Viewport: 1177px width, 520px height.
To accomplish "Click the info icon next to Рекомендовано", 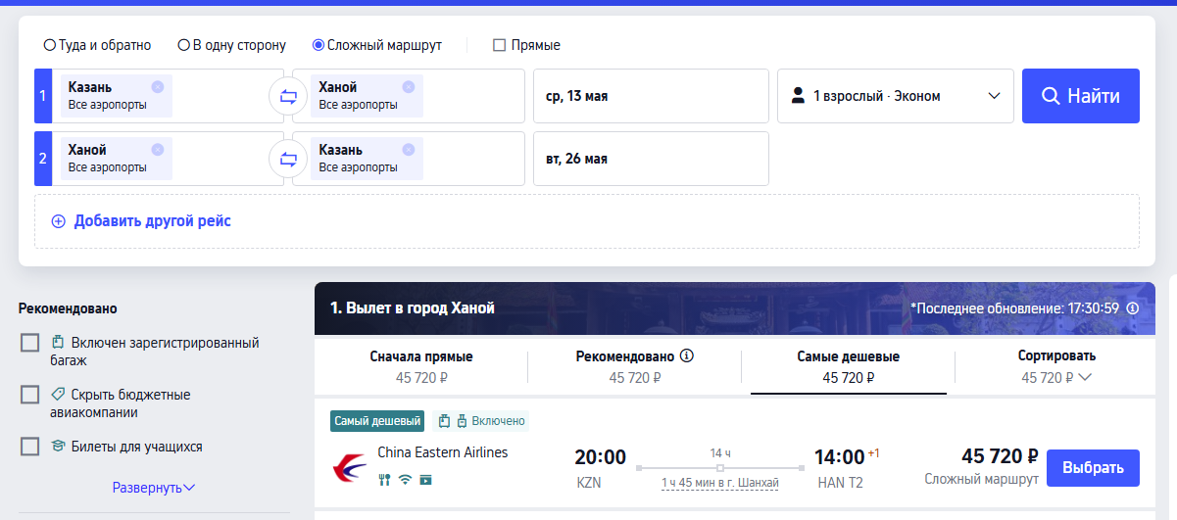I will tap(687, 355).
